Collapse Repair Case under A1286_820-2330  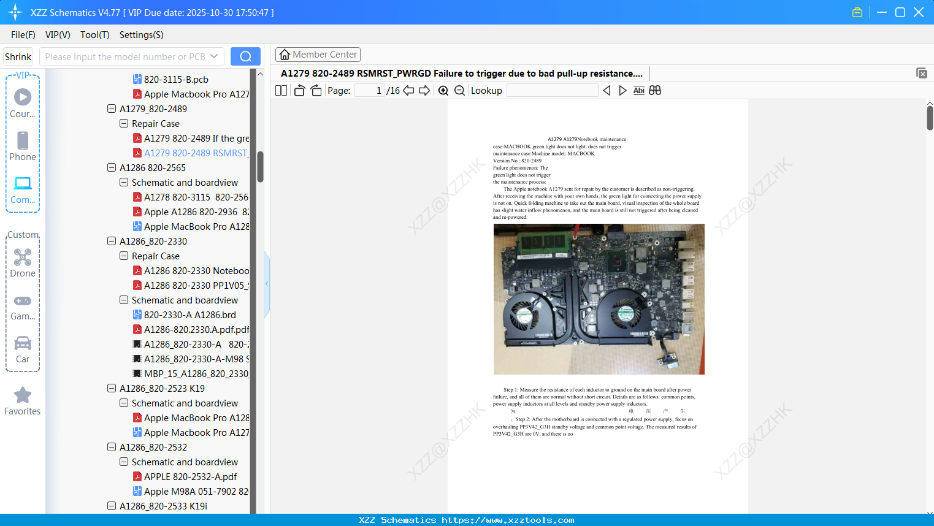124,256
